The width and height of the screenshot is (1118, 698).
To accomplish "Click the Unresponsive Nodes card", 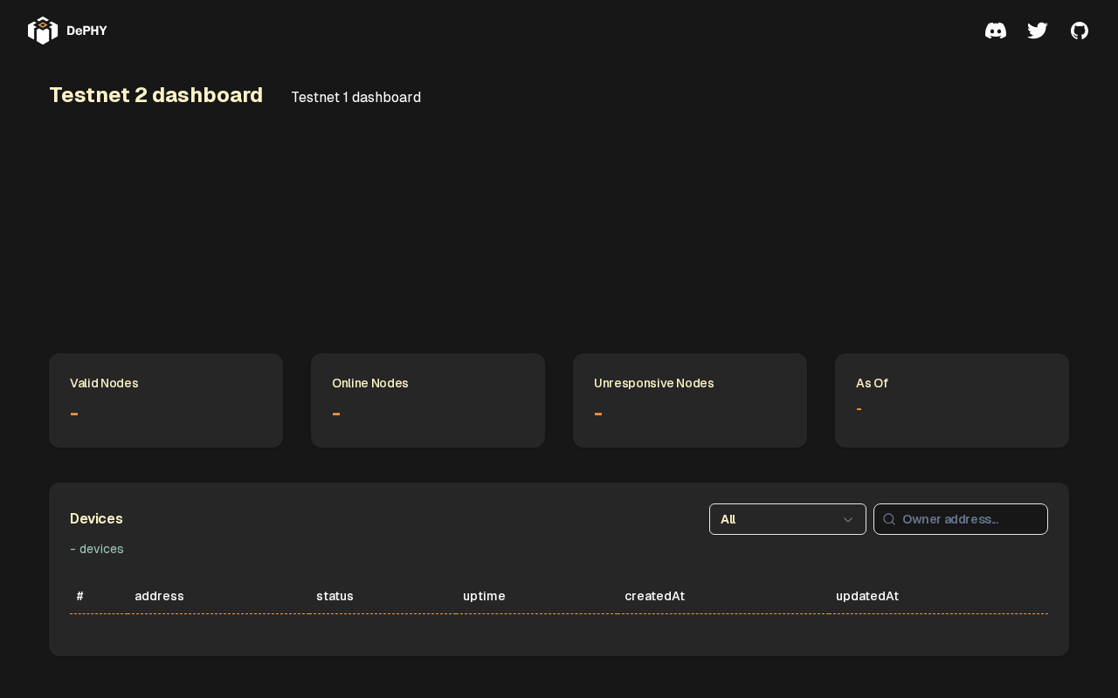I will 690,400.
